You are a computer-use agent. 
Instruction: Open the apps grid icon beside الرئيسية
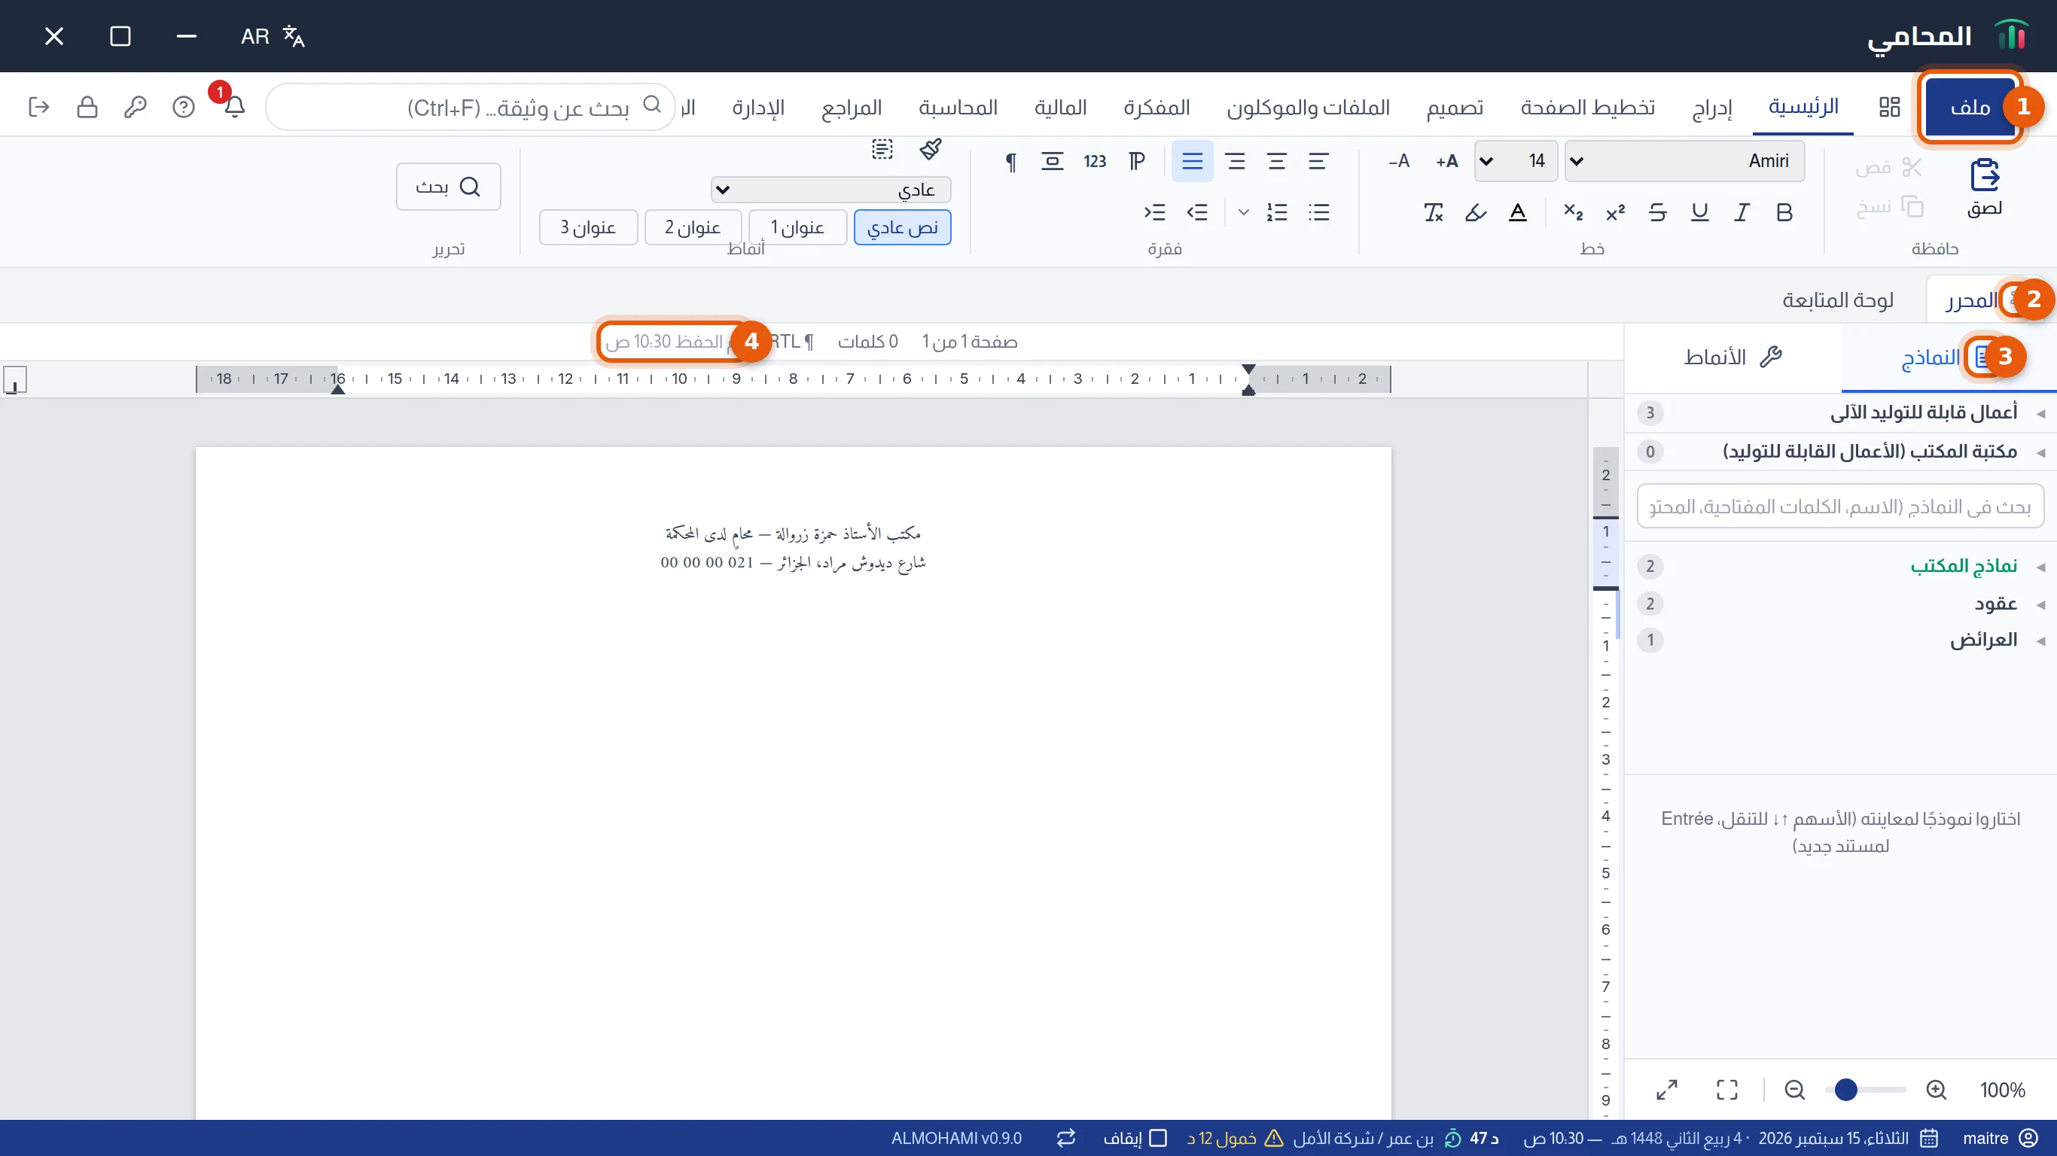(1889, 107)
